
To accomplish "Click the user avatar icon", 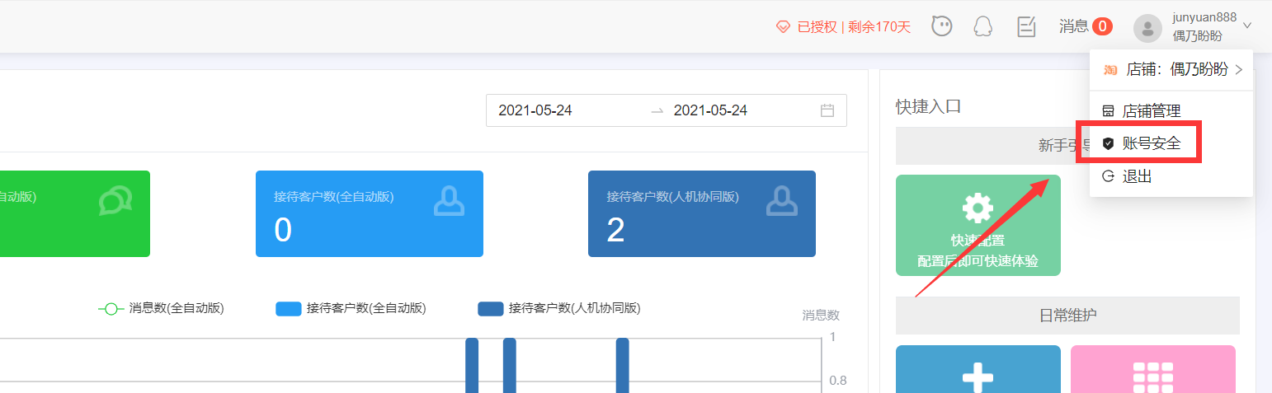I will [1147, 28].
